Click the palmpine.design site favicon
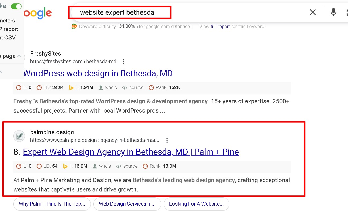348x215 pixels. (x=19, y=136)
